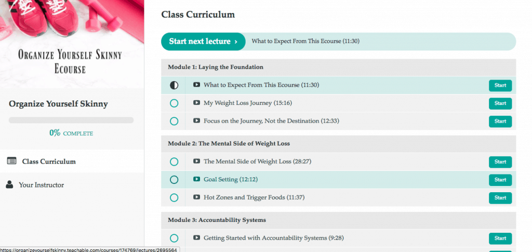Toggle completion circle for Hot Zones lecture
Image resolution: width=532 pixels, height=252 pixels.
pyautogui.click(x=174, y=197)
